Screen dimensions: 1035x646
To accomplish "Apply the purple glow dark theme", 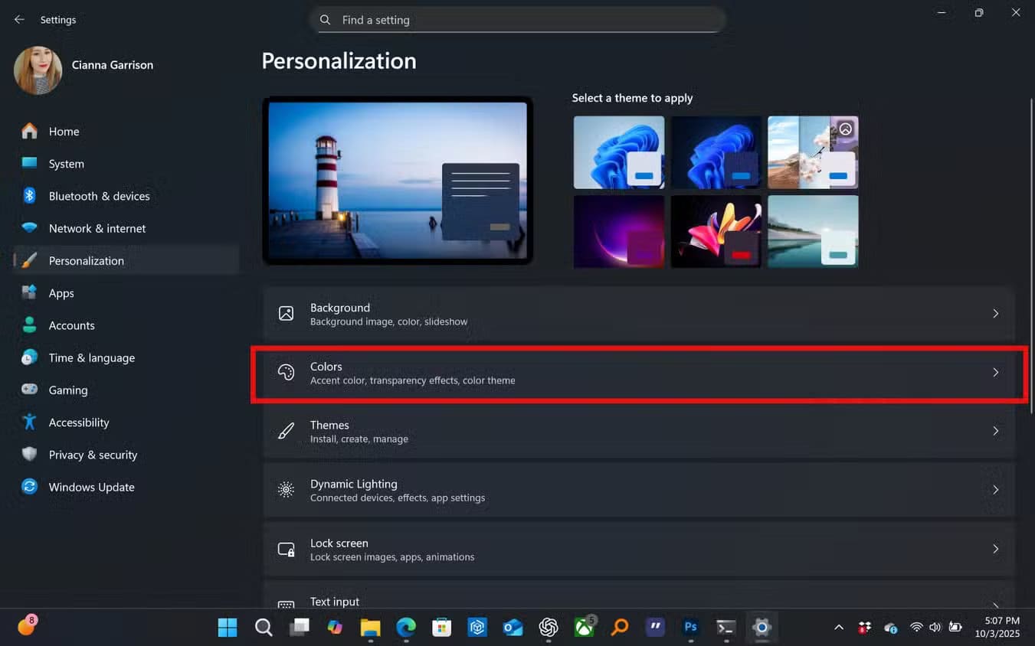I will tap(619, 231).
